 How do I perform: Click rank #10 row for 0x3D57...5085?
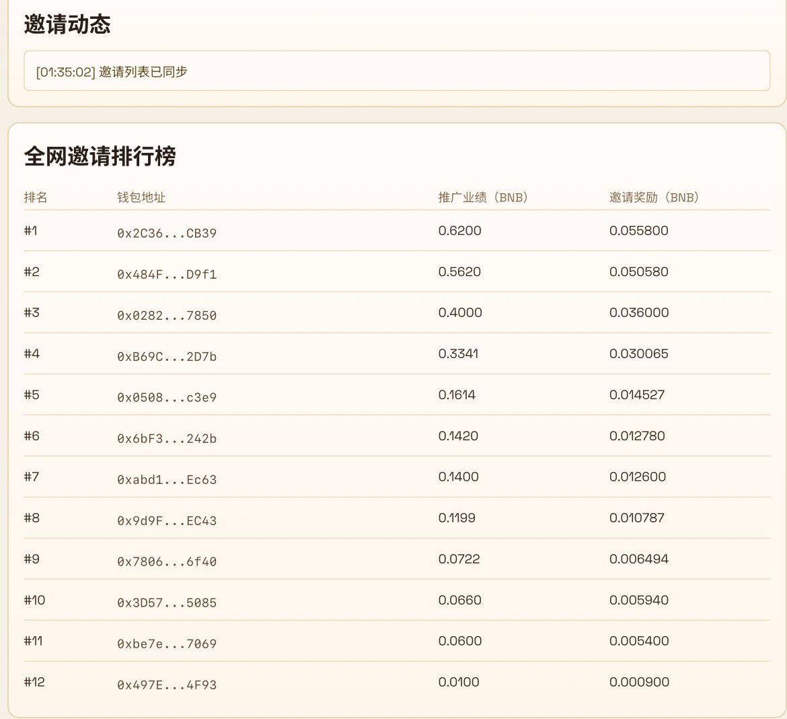tap(167, 603)
